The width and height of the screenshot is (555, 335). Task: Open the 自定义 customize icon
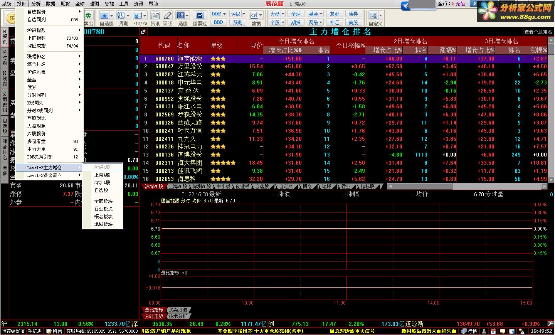(x=373, y=15)
